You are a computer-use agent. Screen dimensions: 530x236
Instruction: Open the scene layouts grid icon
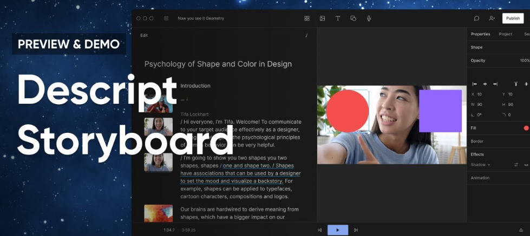click(307, 18)
